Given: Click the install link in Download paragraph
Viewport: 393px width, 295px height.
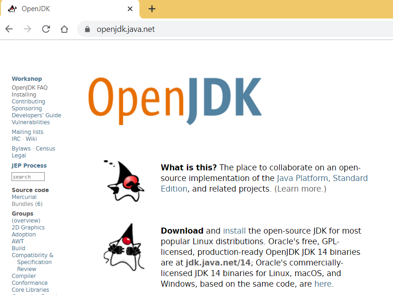Looking at the screenshot, I should point(234,230).
